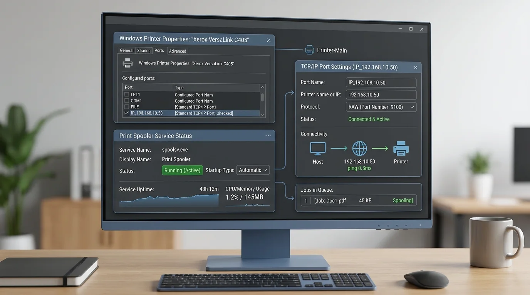The image size is (530, 295).
Task: Open the Sharing tab
Action: pos(144,51)
